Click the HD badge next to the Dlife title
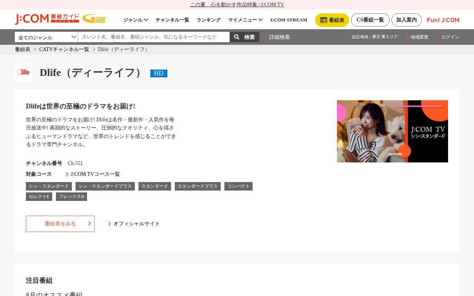This screenshot has width=474, height=296. point(159,73)
